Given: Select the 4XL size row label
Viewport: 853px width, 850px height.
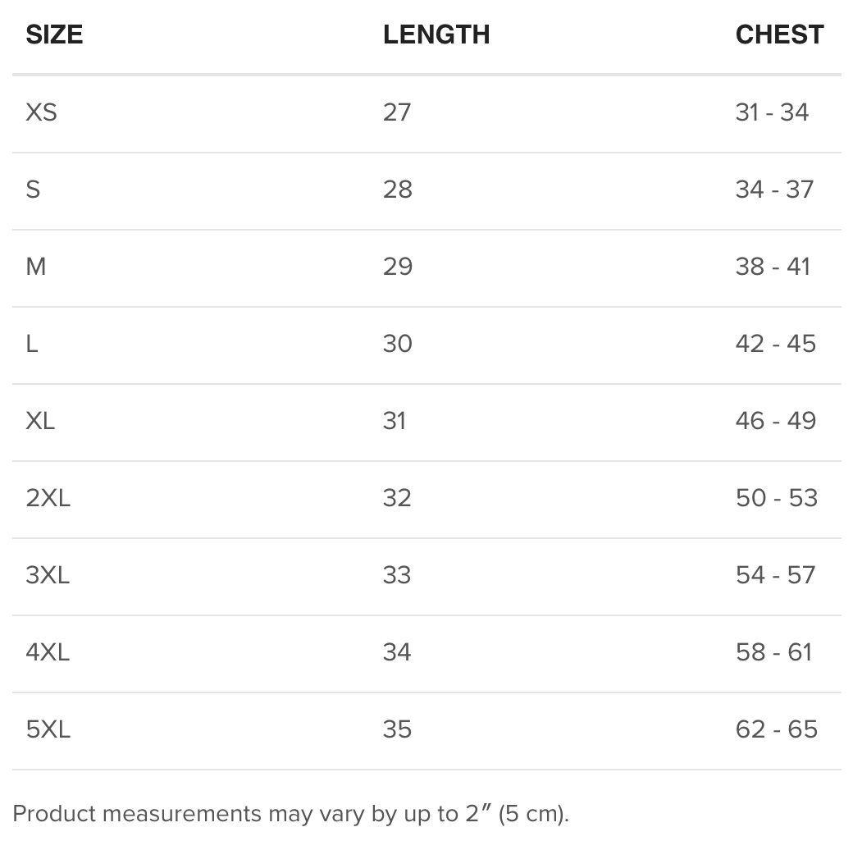Looking at the screenshot, I should coord(48,652).
